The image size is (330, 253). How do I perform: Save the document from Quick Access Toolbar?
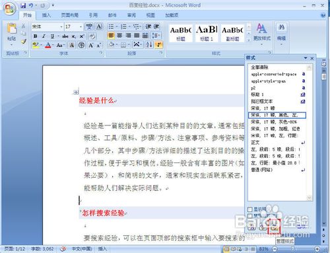23,5
